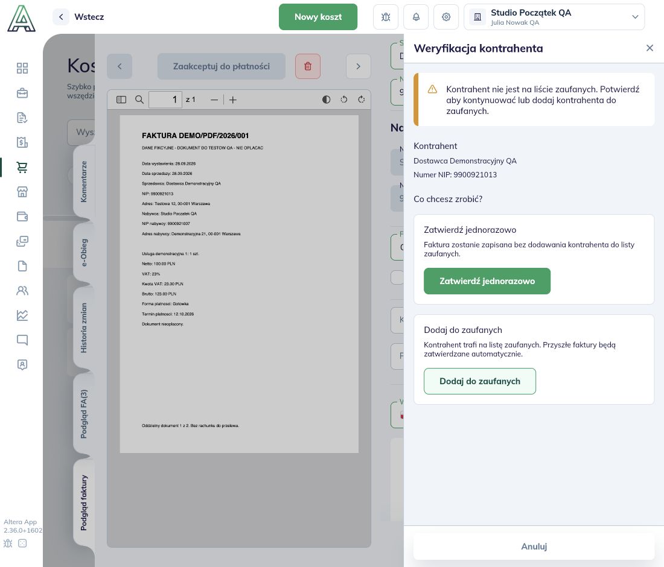Open the line chart sidebar icon
Viewport: 664px width, 567px height.
pos(22,315)
